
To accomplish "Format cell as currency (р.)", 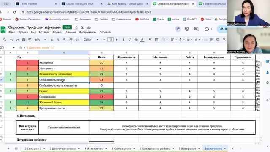I will pyautogui.click(x=52, y=40).
